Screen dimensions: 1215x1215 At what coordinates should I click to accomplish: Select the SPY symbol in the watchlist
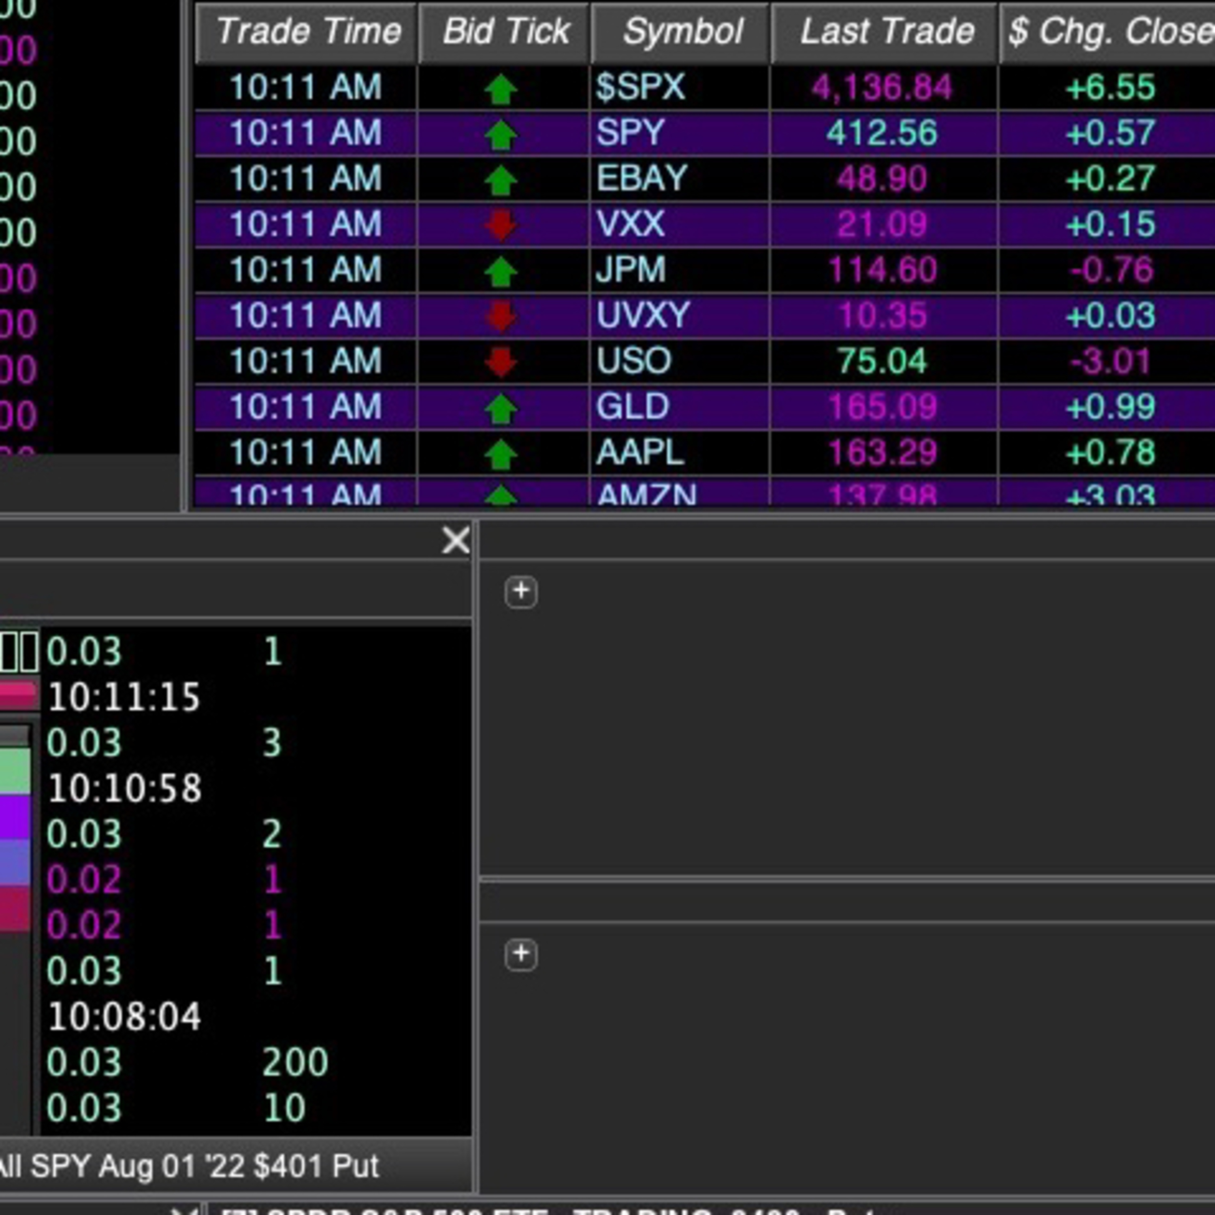[630, 133]
